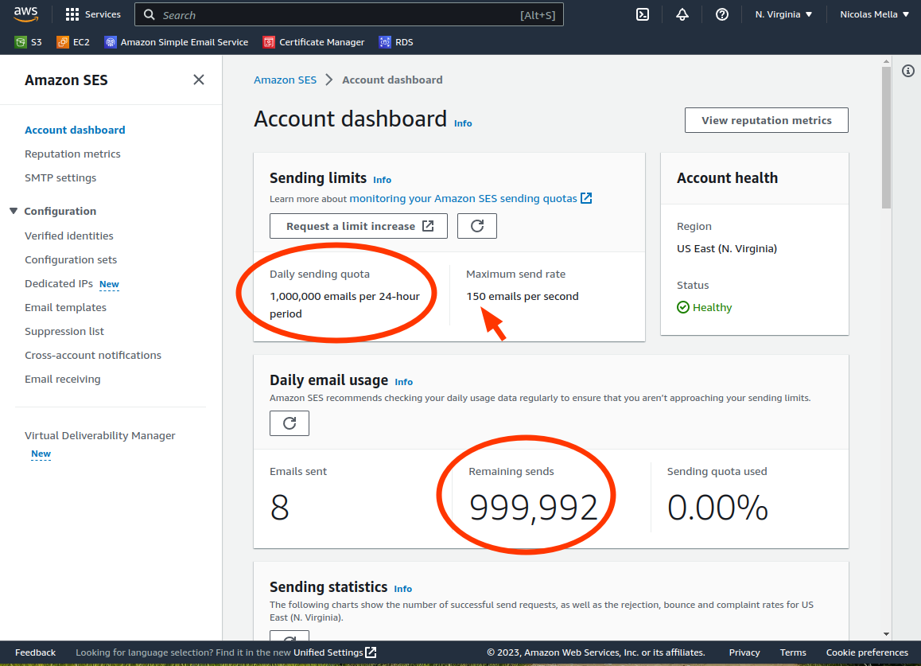Open the help question mark icon

pos(722,14)
